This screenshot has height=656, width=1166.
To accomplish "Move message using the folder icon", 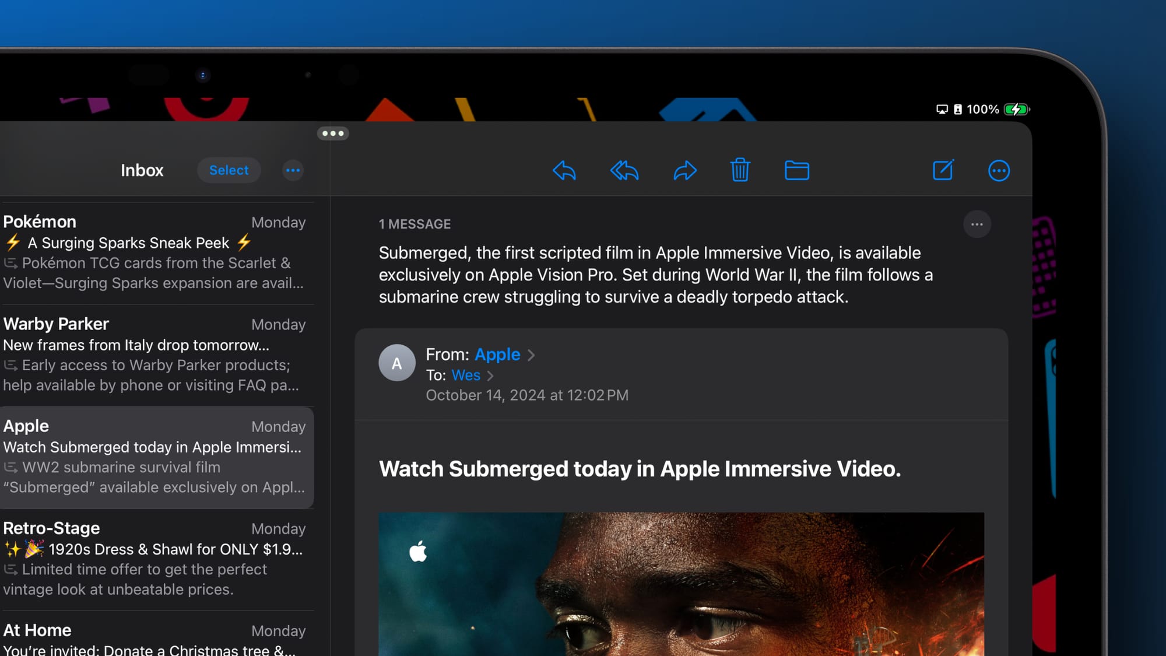I will tap(796, 170).
